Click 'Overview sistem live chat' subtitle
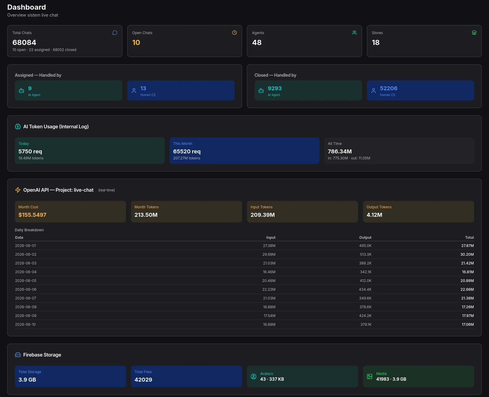The image size is (489, 397). point(33,15)
